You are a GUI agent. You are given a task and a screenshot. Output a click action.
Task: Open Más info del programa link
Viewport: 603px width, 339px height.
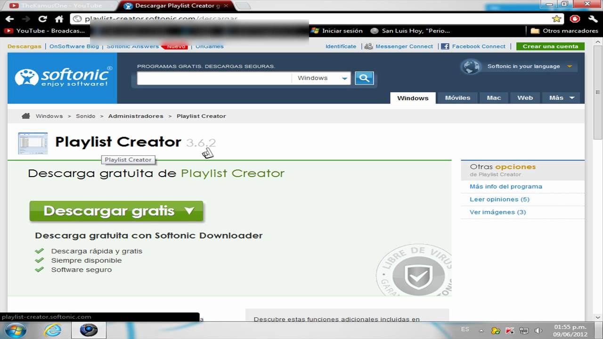click(506, 186)
